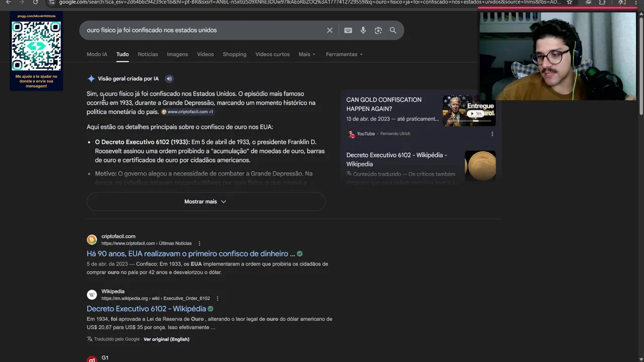Viewport: 644px width, 362px height.
Task: Switch to the Notícias tab
Action: [148, 54]
